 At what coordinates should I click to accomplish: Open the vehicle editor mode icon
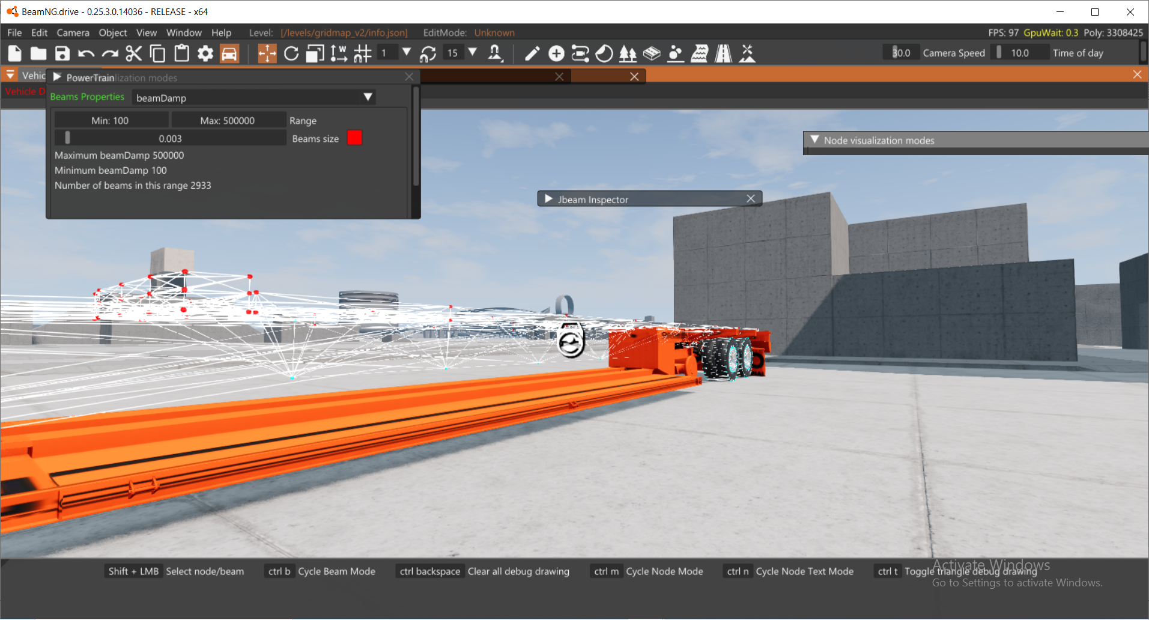click(230, 53)
